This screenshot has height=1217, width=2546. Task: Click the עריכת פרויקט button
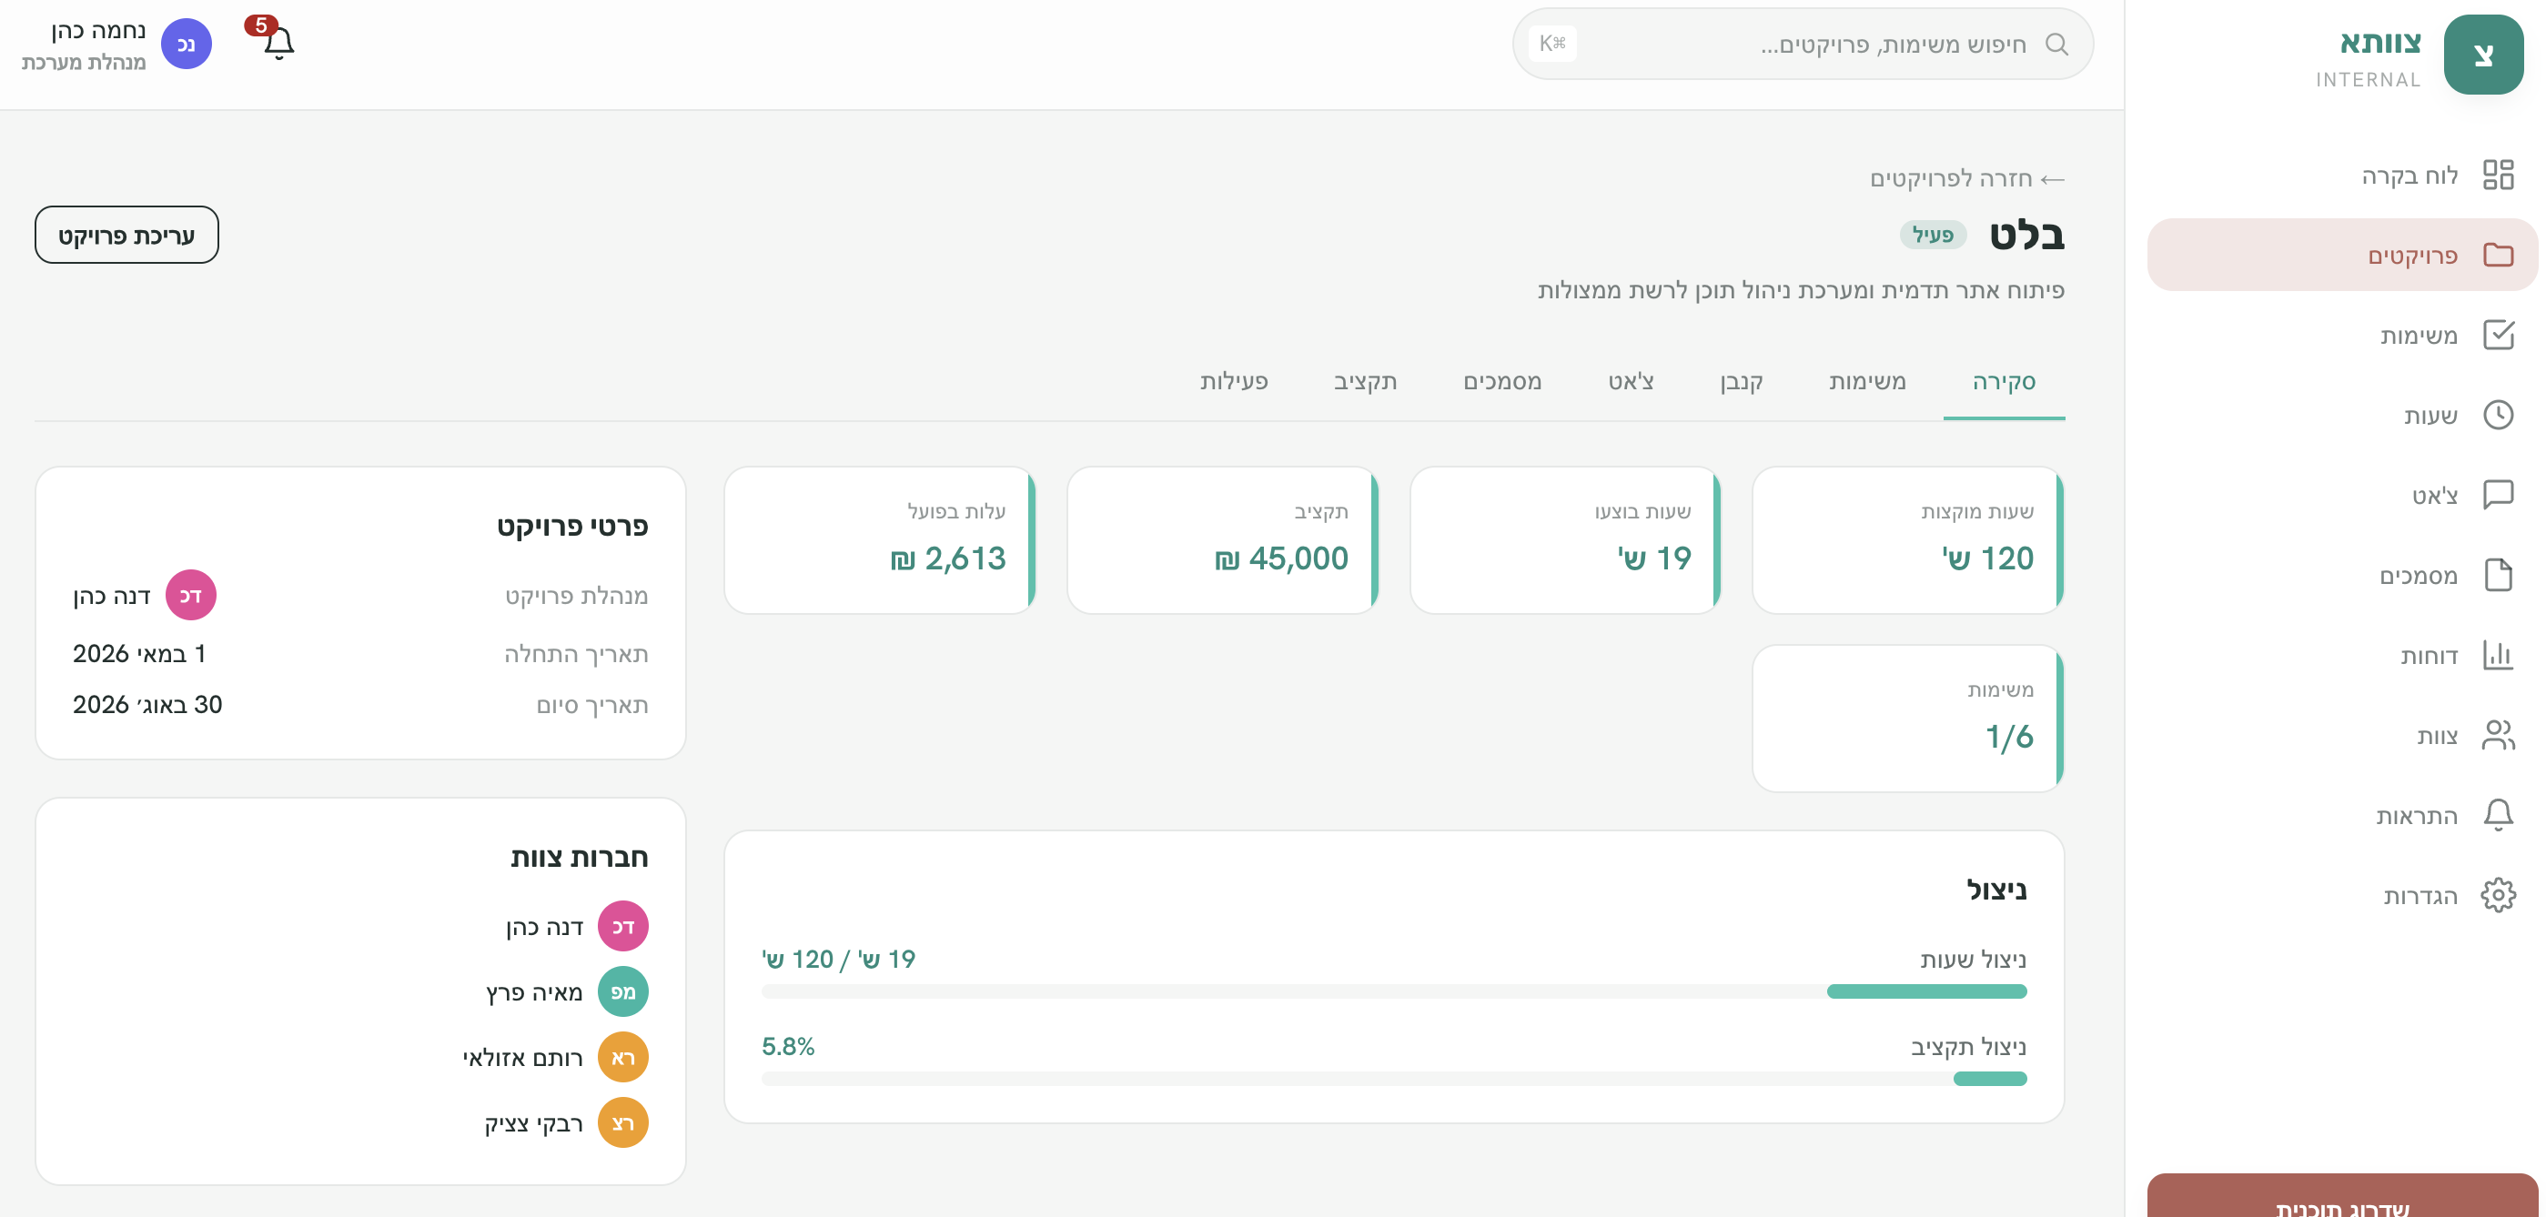click(x=126, y=235)
